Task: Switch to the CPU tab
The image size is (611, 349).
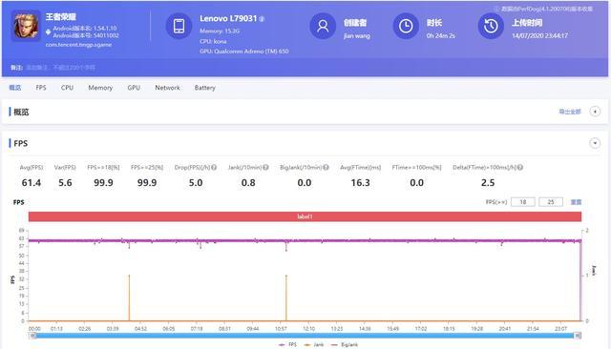Action: pyautogui.click(x=67, y=88)
